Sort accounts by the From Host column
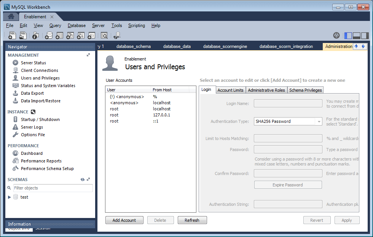Image resolution: width=373 pixels, height=237 pixels. tap(170, 90)
